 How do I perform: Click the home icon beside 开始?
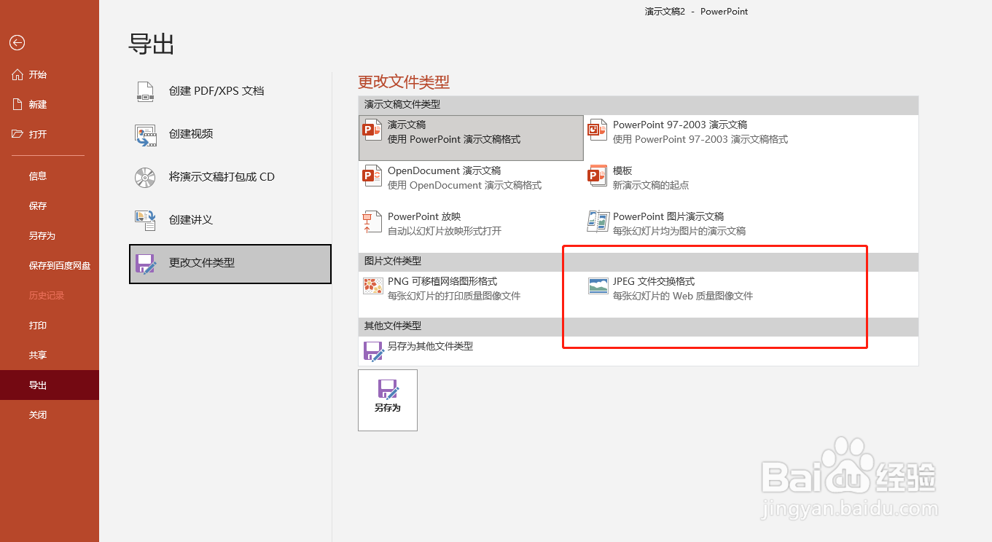pyautogui.click(x=17, y=74)
